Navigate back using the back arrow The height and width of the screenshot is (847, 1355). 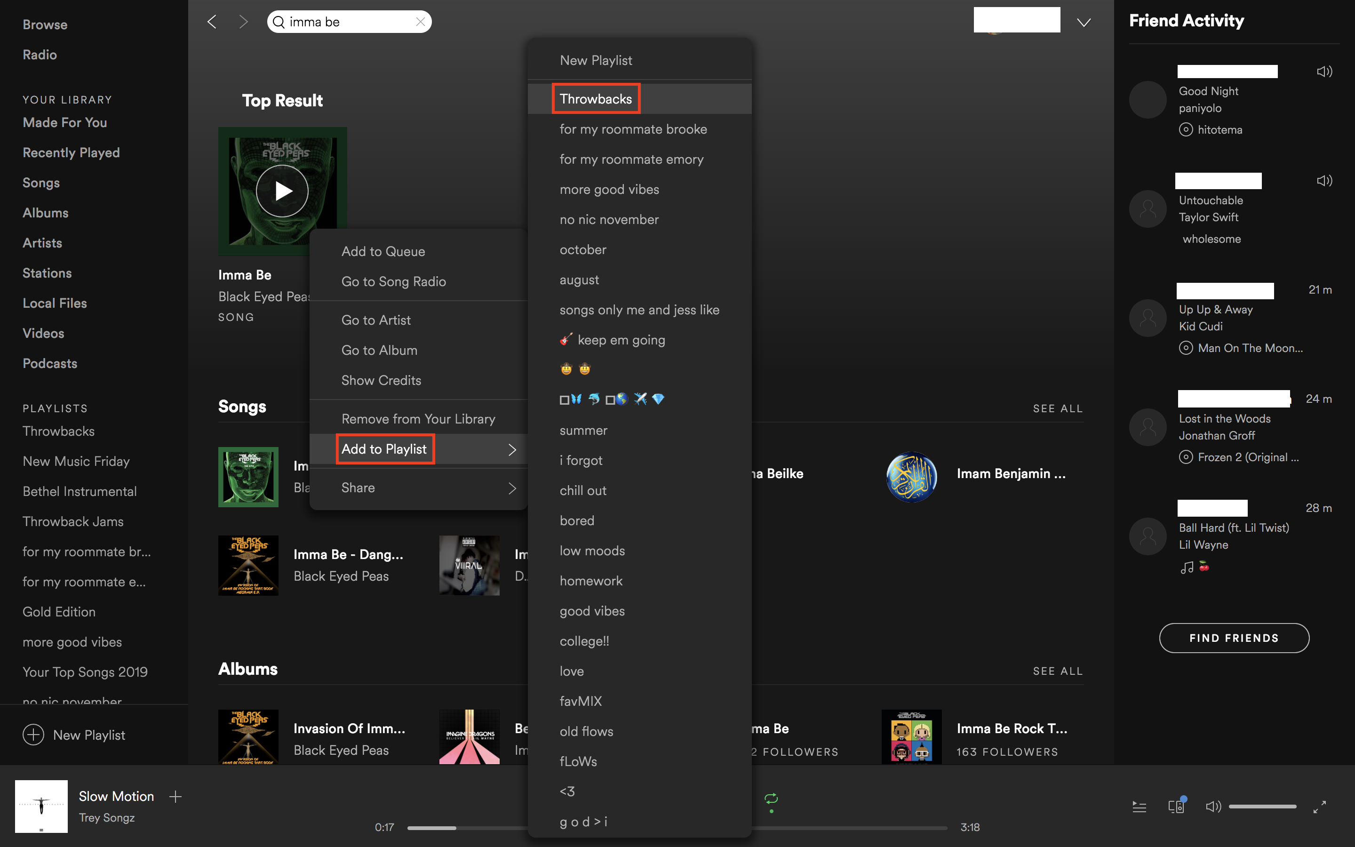point(212,21)
